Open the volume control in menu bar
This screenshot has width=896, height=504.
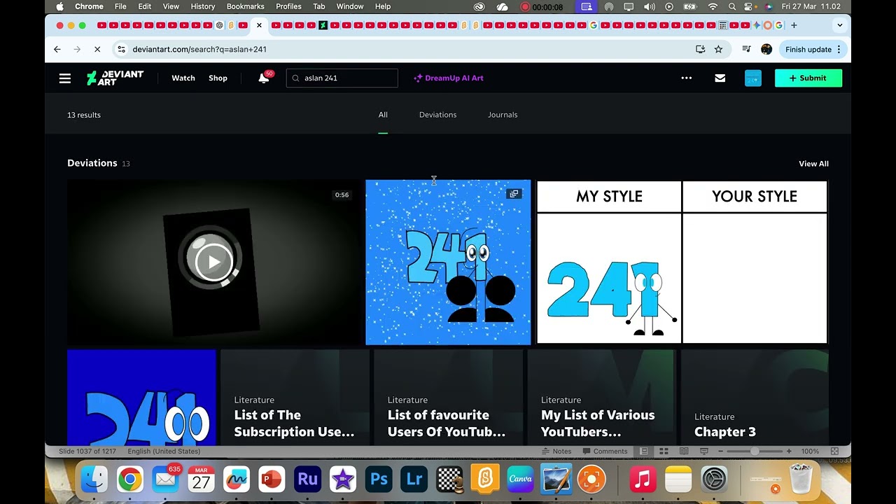coord(649,6)
